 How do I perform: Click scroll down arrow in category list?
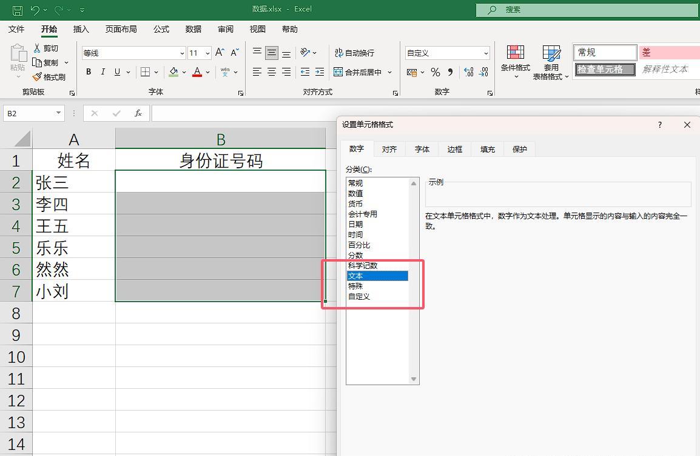tap(414, 379)
